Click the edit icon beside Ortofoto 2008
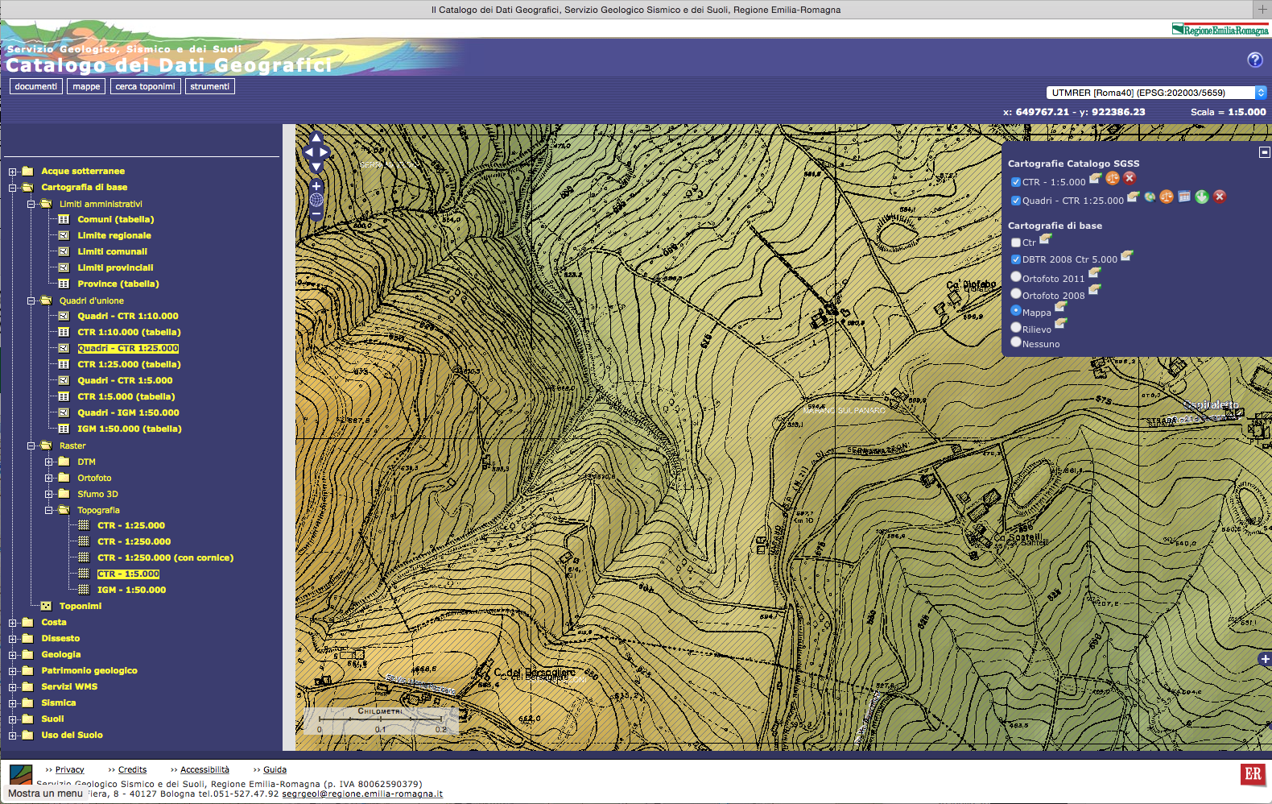Image resolution: width=1272 pixels, height=804 pixels. 1094,290
